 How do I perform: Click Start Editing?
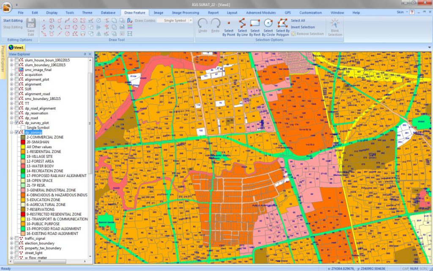[x=13, y=20]
